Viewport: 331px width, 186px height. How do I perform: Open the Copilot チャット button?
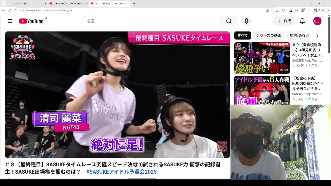(319, 10)
